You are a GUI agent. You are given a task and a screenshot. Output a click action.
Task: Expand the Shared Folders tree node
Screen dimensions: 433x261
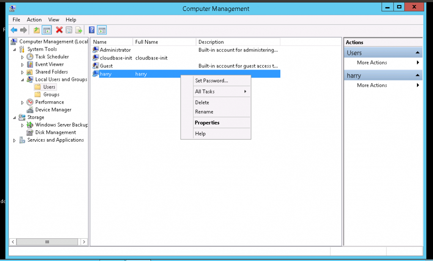pyautogui.click(x=23, y=72)
